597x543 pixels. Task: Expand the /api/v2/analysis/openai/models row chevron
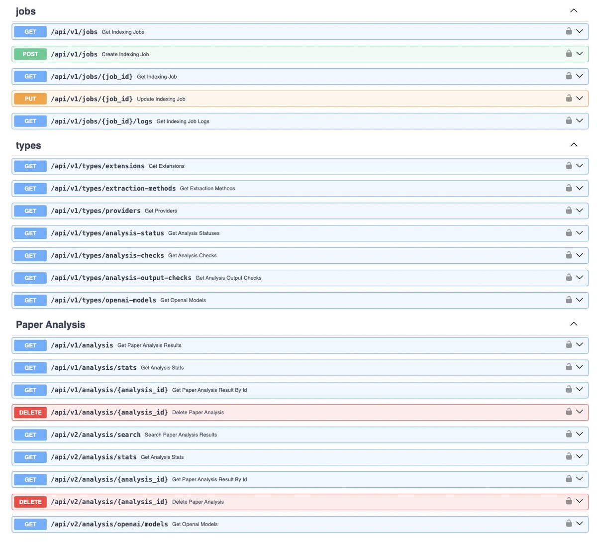(x=580, y=524)
